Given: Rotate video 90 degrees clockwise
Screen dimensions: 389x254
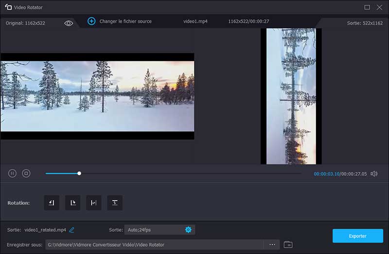Looking at the screenshot, I should (72, 203).
